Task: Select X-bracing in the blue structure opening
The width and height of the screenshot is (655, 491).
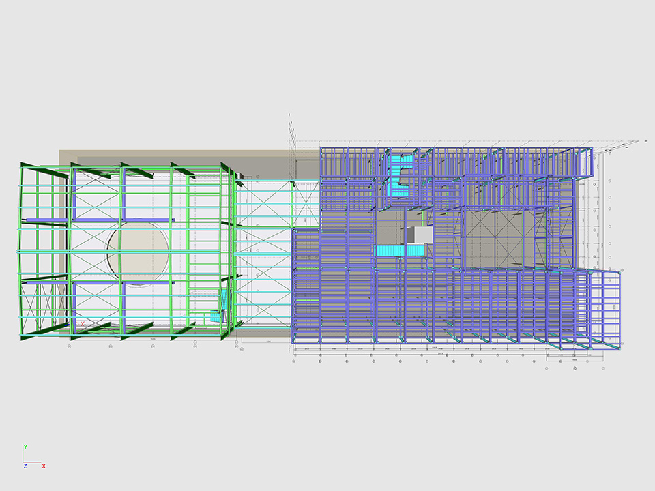Action: point(491,239)
